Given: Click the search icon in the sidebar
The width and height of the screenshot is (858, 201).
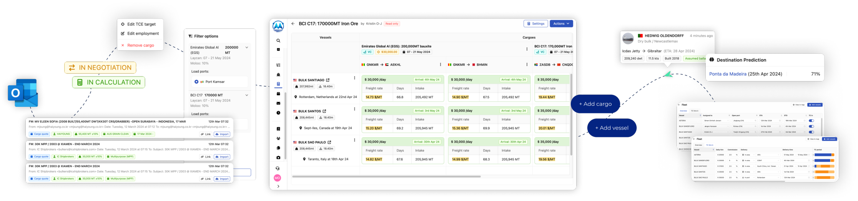Looking at the screenshot, I should coord(278,40).
